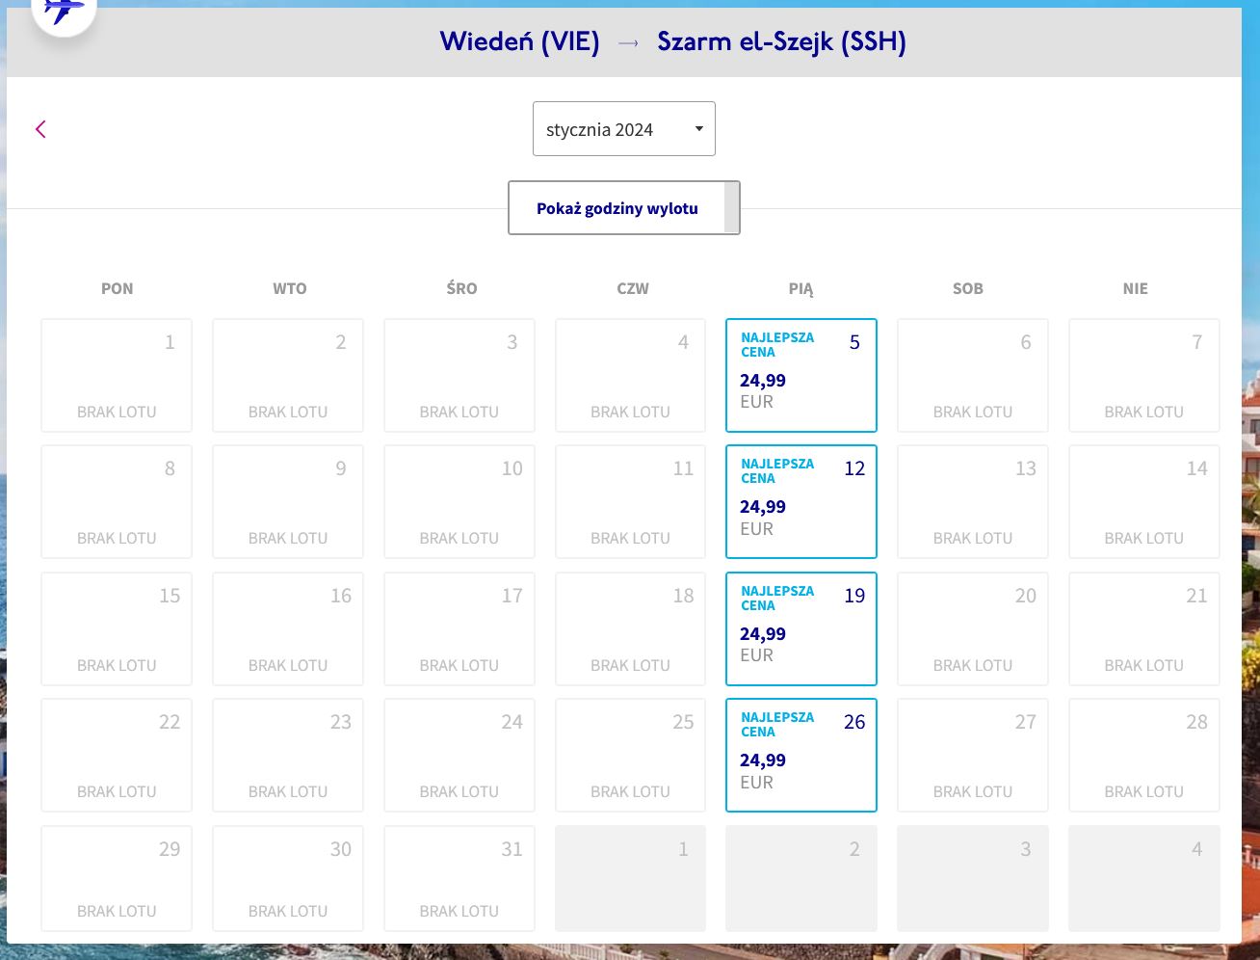Click the January 22 no-flight cell
Image resolution: width=1260 pixels, height=960 pixels.
click(117, 755)
